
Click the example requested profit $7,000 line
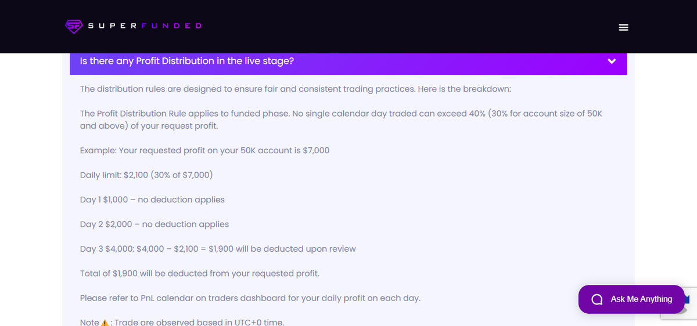pos(204,150)
